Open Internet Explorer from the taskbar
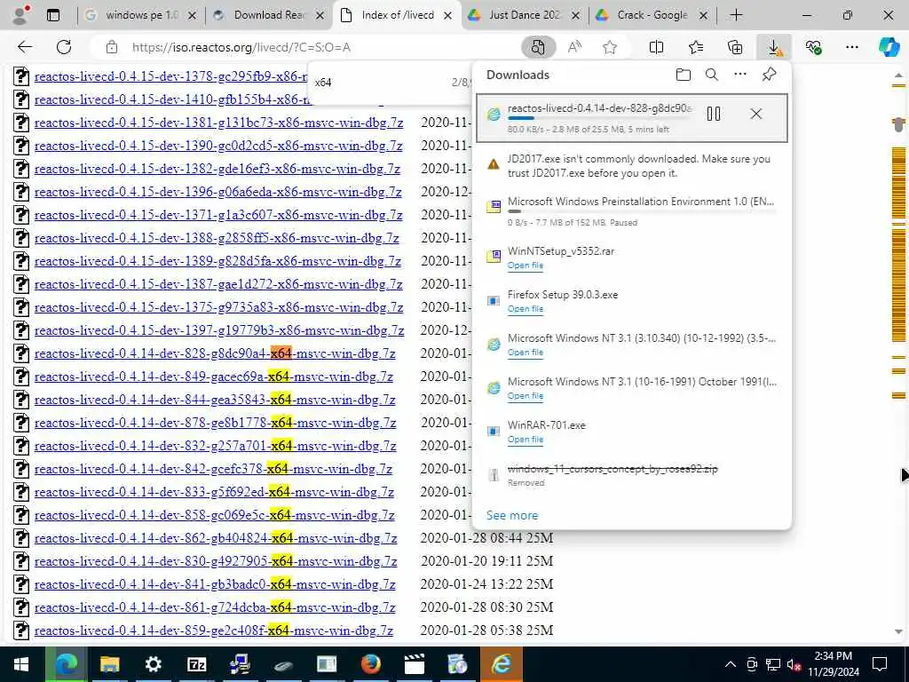 tap(502, 664)
